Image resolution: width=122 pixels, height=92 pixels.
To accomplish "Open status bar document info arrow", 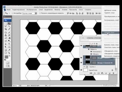I will (x=46, y=85).
